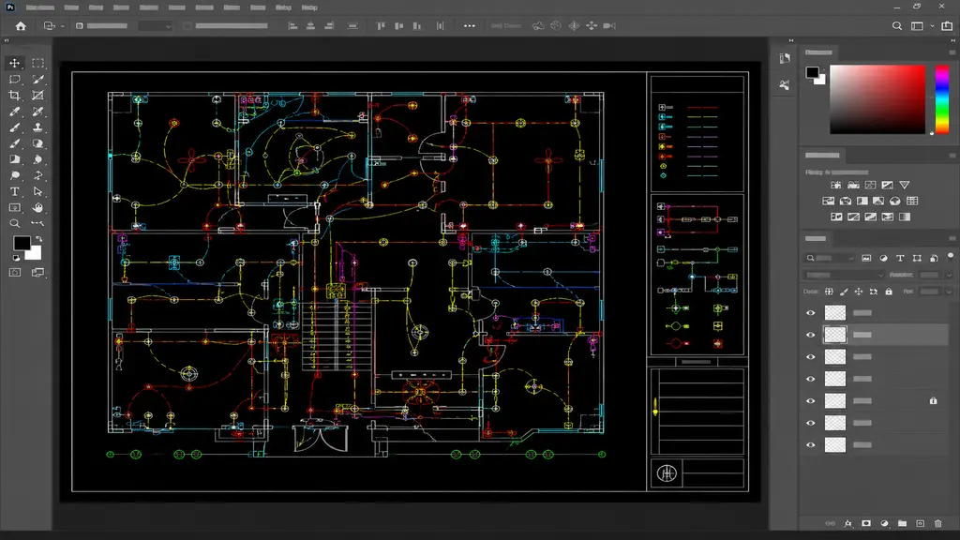Pick a red shade in color field
This screenshot has height=540, width=960.
point(877,99)
